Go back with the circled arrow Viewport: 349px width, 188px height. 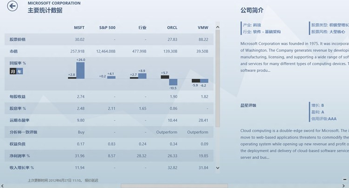click(x=12, y=6)
